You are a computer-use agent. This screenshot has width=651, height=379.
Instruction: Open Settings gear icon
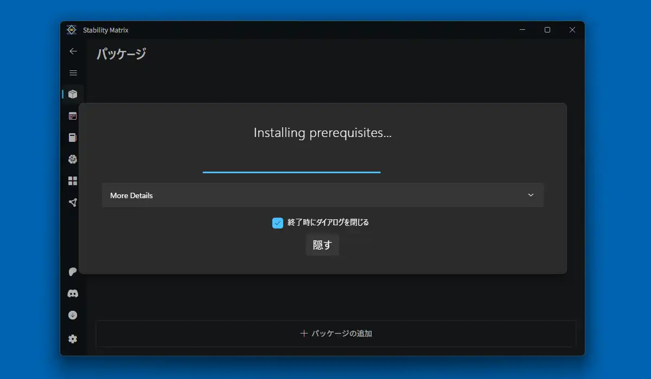(73, 339)
